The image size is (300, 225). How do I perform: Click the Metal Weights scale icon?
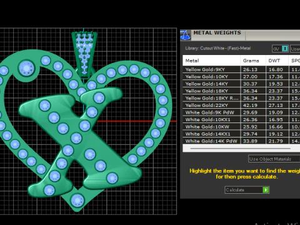pos(186,35)
